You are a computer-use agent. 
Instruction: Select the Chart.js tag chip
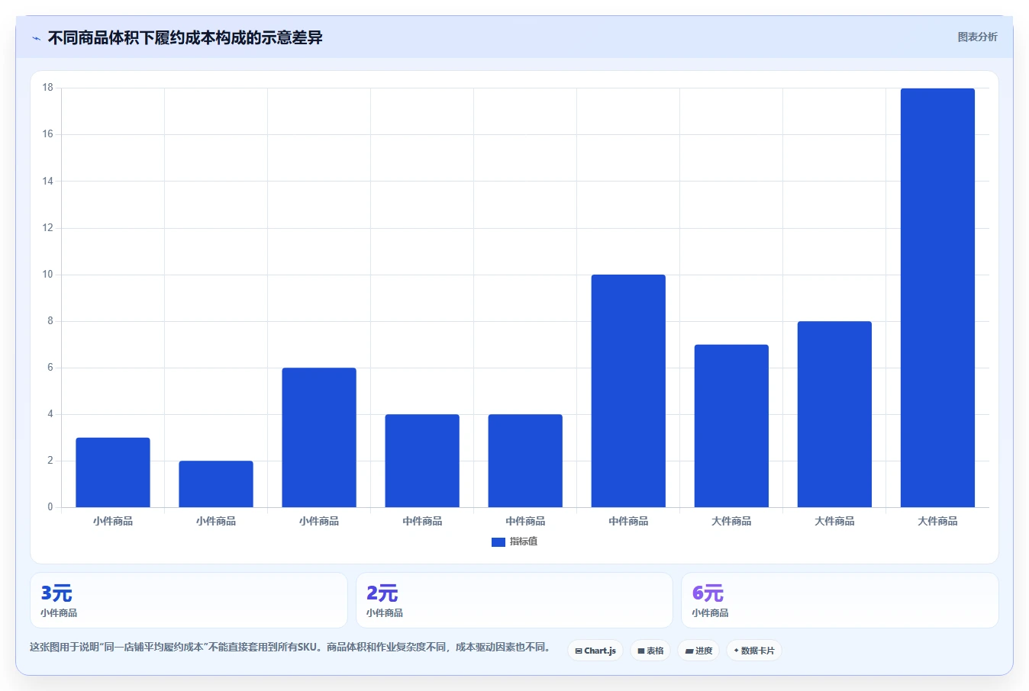(595, 651)
